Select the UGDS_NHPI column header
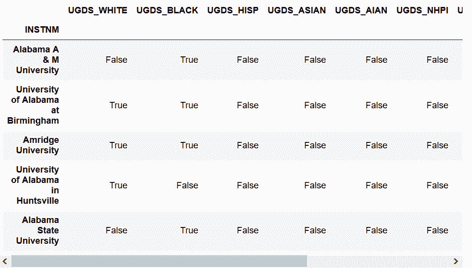Image resolution: width=472 pixels, height=268 pixels. [422, 10]
